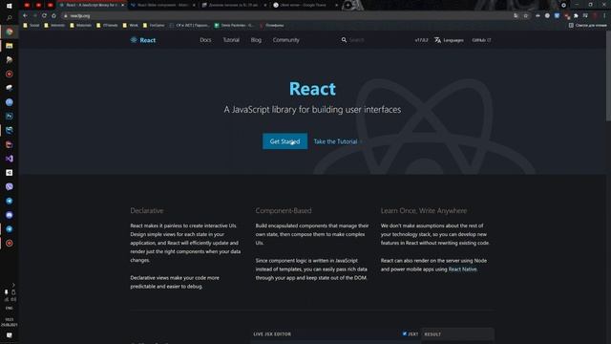Open Discord from the taskbar
611x344 pixels.
point(10,215)
